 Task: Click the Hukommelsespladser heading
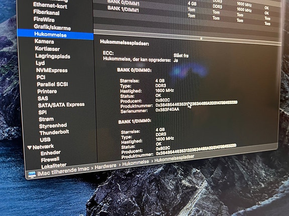tap(125, 43)
